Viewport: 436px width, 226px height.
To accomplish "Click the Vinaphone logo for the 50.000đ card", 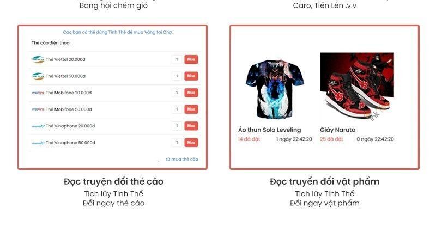I will pyautogui.click(x=38, y=143).
